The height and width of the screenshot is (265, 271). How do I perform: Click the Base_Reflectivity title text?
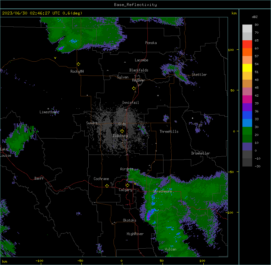click(135, 5)
